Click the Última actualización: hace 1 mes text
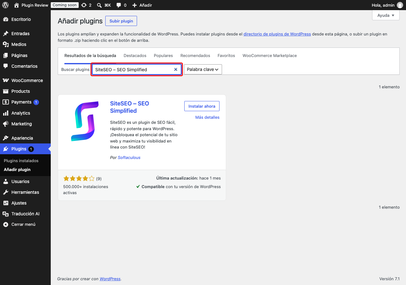This screenshot has height=285, width=406. tap(188, 178)
